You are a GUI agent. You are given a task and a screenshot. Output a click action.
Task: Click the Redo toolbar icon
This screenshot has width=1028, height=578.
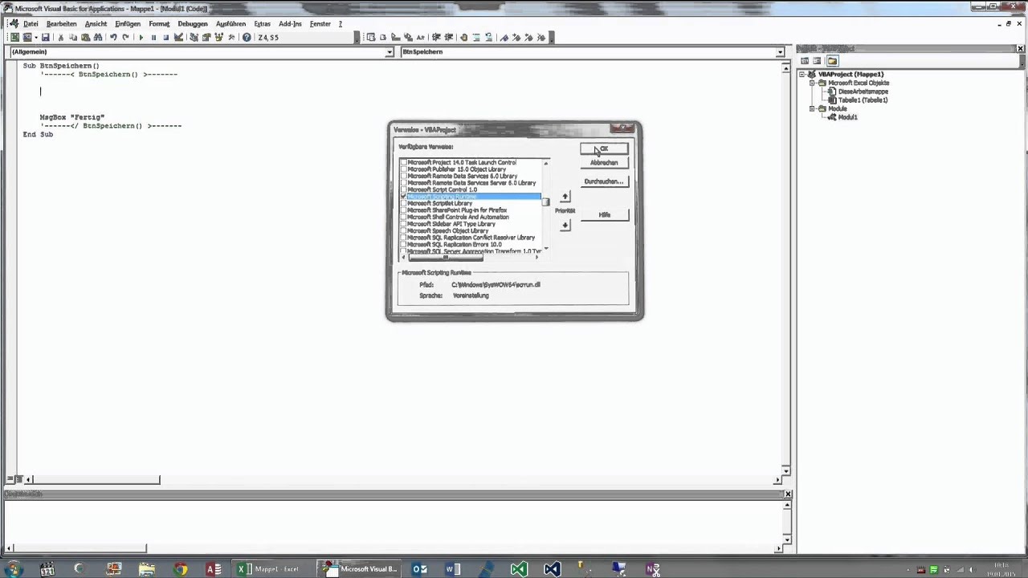(125, 37)
